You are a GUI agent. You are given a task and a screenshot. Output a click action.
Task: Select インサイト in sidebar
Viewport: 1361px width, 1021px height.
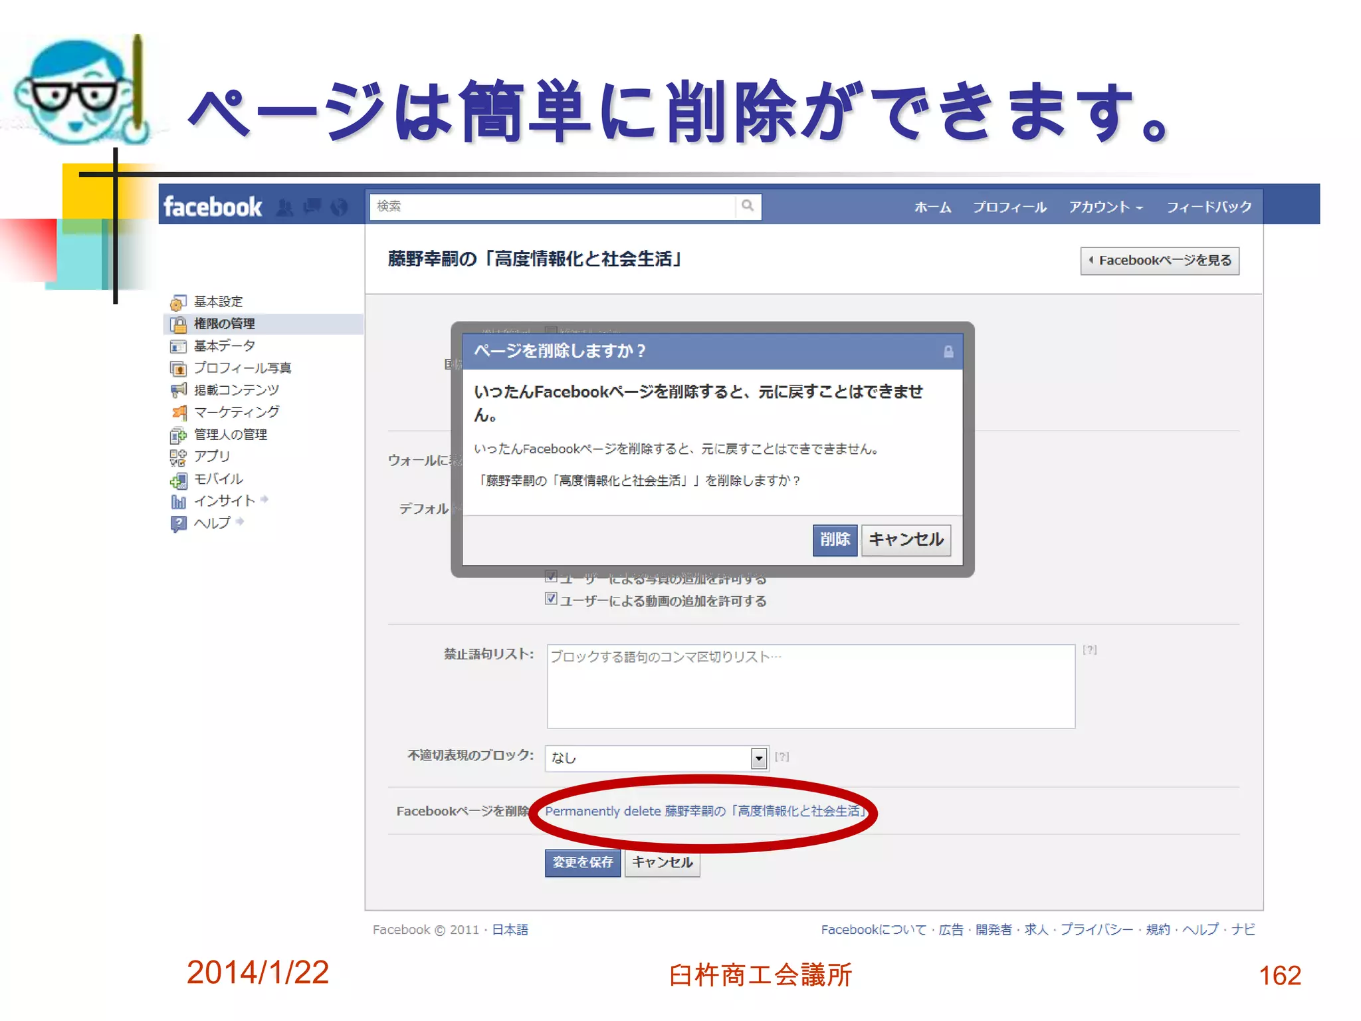tap(225, 501)
